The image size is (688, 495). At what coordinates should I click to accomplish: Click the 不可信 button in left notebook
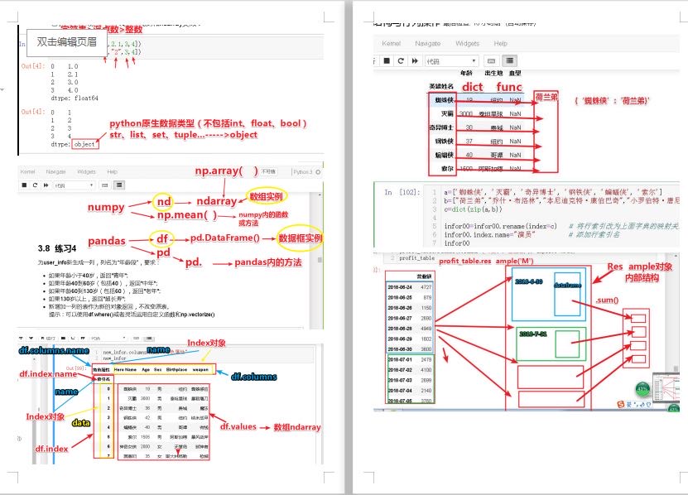coord(268,171)
